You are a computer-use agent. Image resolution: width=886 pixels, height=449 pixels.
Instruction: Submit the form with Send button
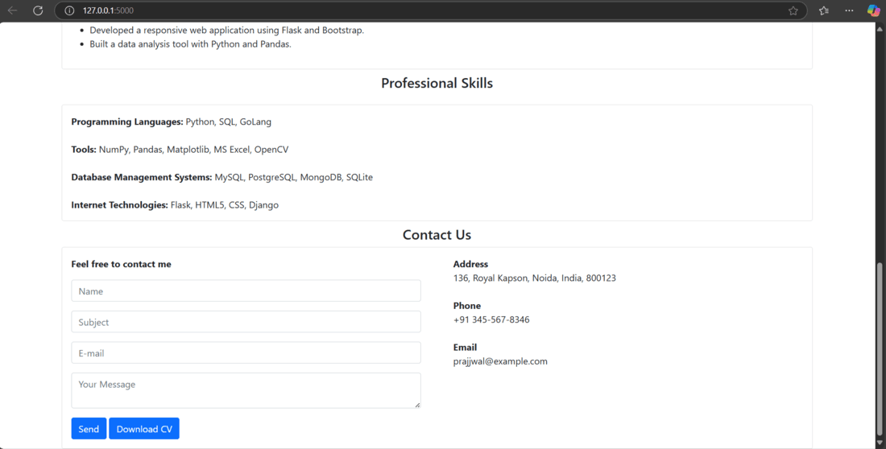(x=89, y=429)
